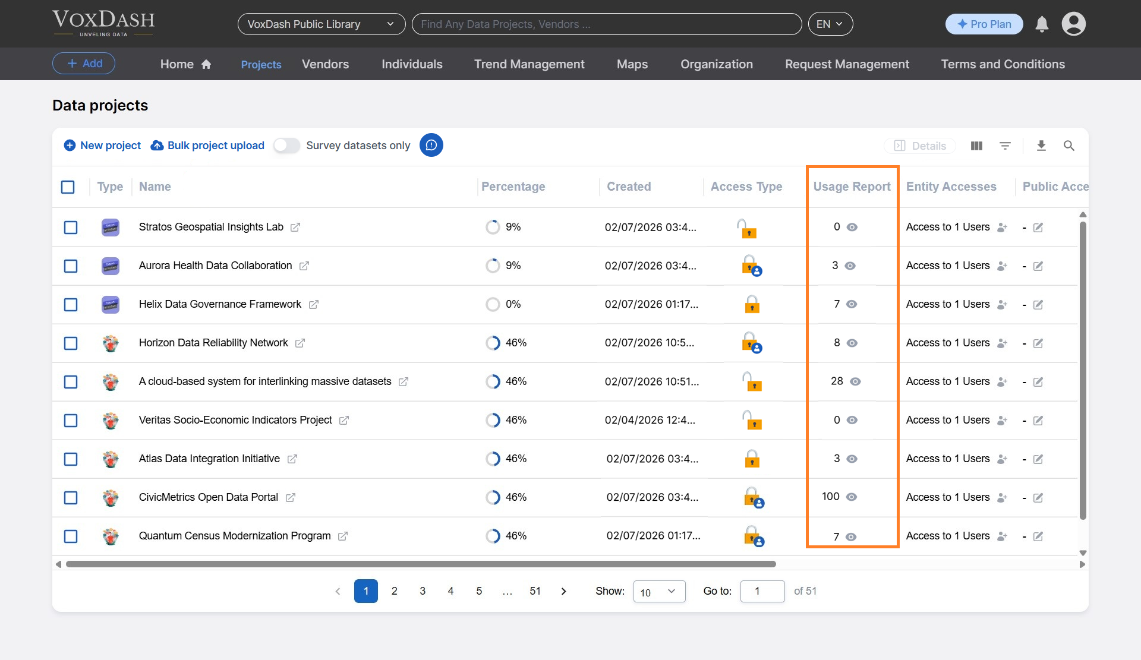Open the user profile avatar icon

(x=1074, y=24)
